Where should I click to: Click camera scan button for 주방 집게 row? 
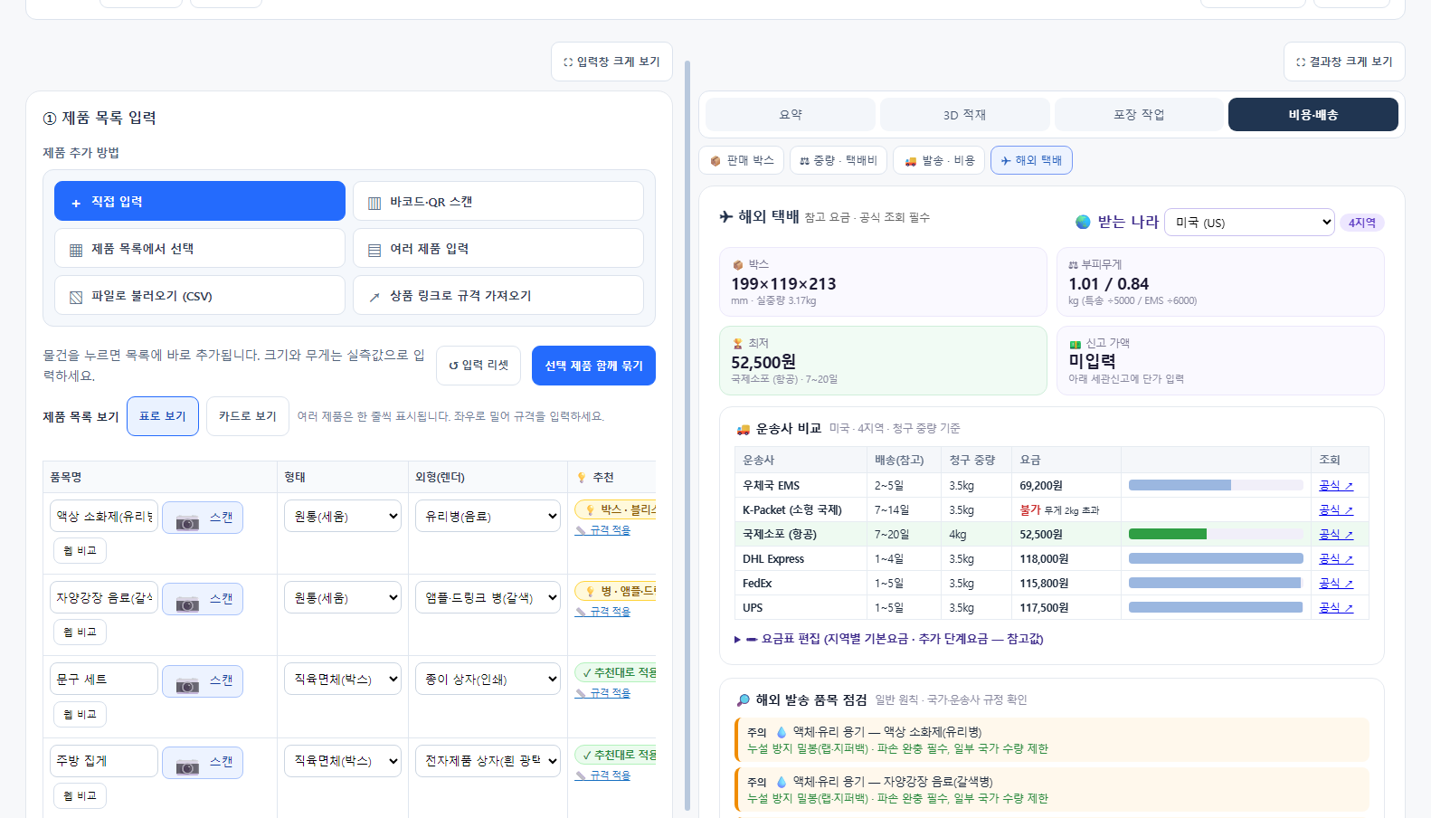pyautogui.click(x=203, y=763)
